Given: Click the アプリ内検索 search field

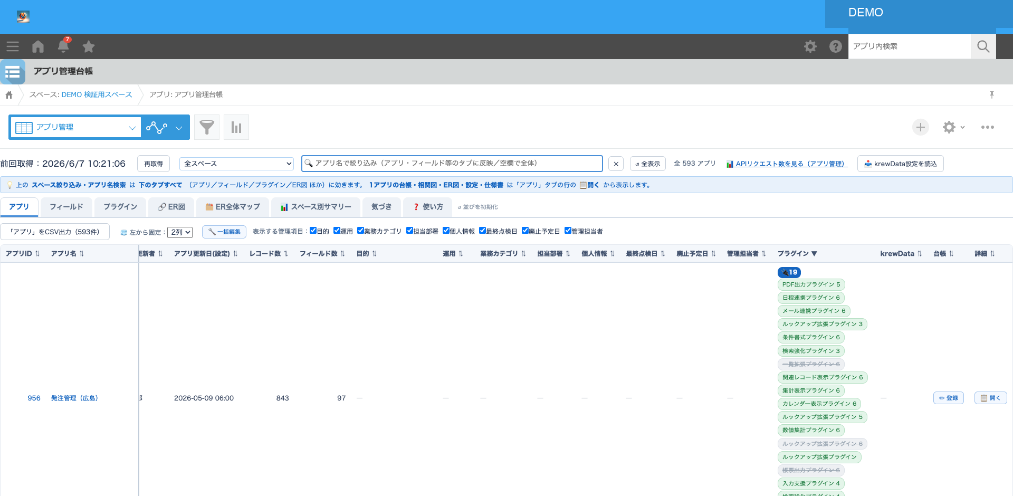Looking at the screenshot, I should tap(910, 46).
